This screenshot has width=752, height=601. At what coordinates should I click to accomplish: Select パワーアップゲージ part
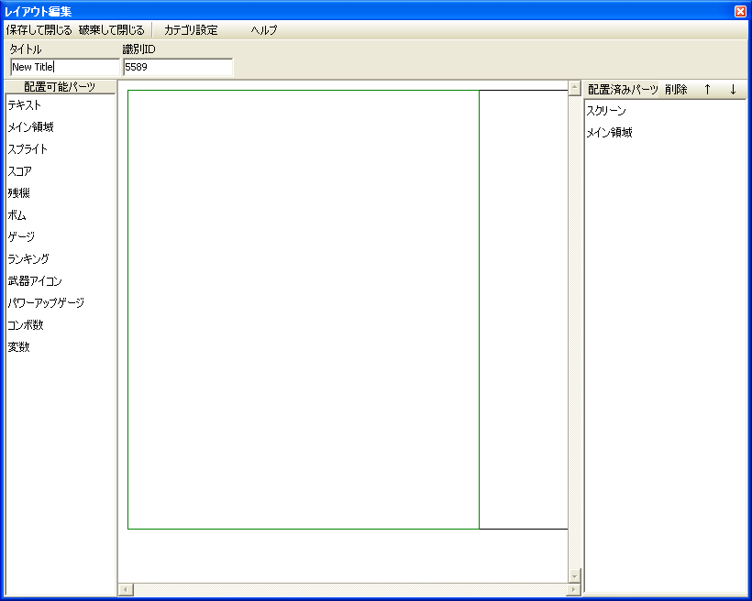[x=61, y=303]
